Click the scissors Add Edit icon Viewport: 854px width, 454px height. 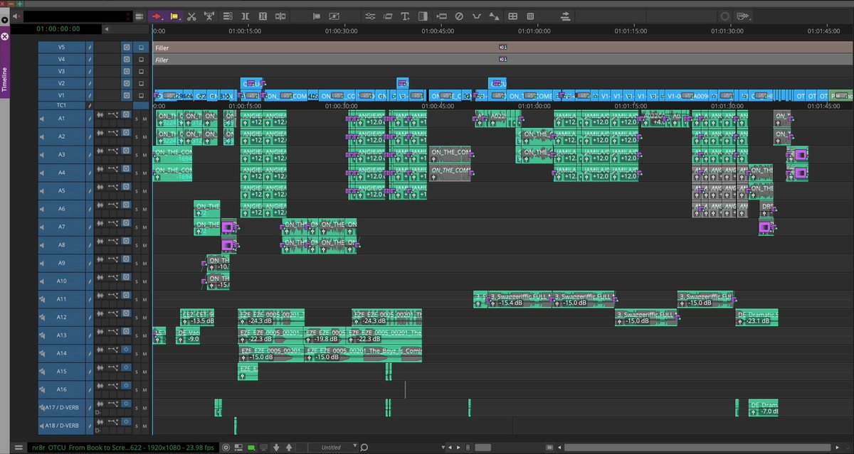pyautogui.click(x=191, y=16)
